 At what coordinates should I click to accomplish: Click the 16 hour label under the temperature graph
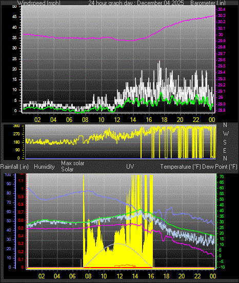(x=151, y=276)
